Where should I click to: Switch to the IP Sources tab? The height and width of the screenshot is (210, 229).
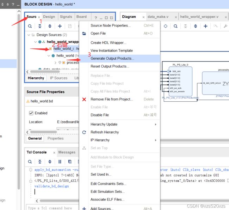[x=59, y=78]
